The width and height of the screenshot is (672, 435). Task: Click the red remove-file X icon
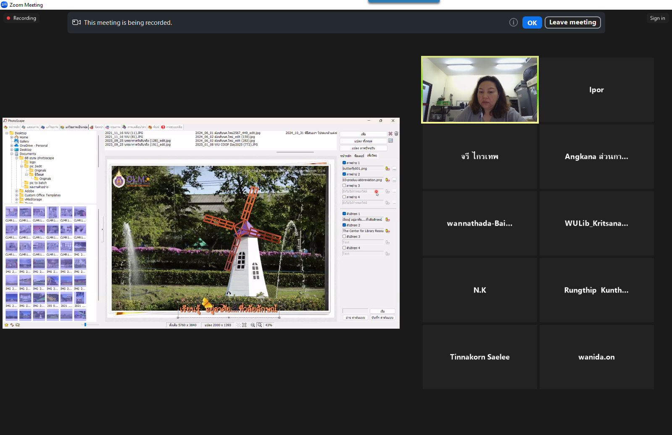coord(390,134)
